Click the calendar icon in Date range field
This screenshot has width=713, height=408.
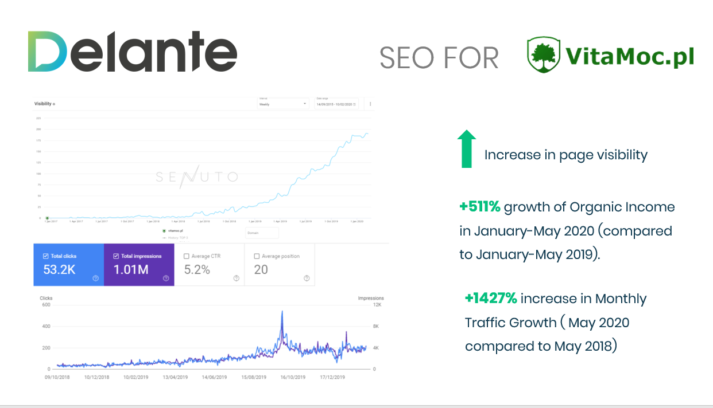355,104
